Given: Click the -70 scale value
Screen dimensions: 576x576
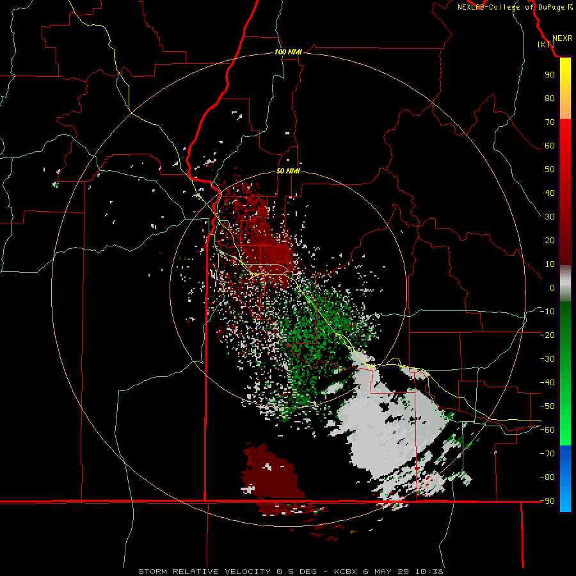Looking at the screenshot, I should pos(547,453).
